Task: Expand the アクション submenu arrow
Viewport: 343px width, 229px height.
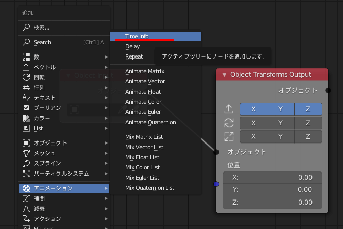Action: (x=106, y=219)
